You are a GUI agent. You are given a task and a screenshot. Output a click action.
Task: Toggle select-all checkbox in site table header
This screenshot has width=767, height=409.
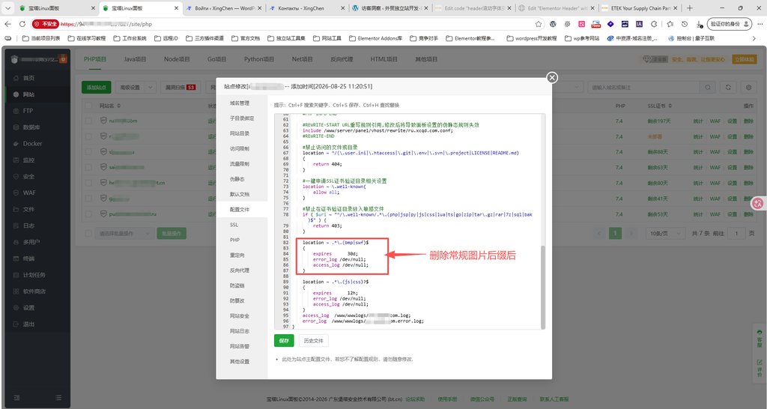tap(88, 106)
